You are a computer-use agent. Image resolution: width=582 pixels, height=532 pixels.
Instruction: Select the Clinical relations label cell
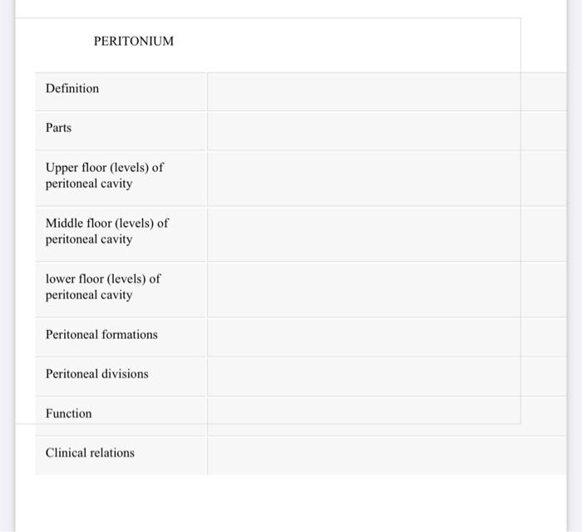click(121, 456)
